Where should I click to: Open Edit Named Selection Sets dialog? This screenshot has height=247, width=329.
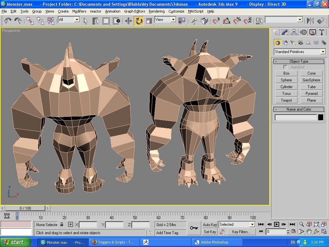pos(259,21)
